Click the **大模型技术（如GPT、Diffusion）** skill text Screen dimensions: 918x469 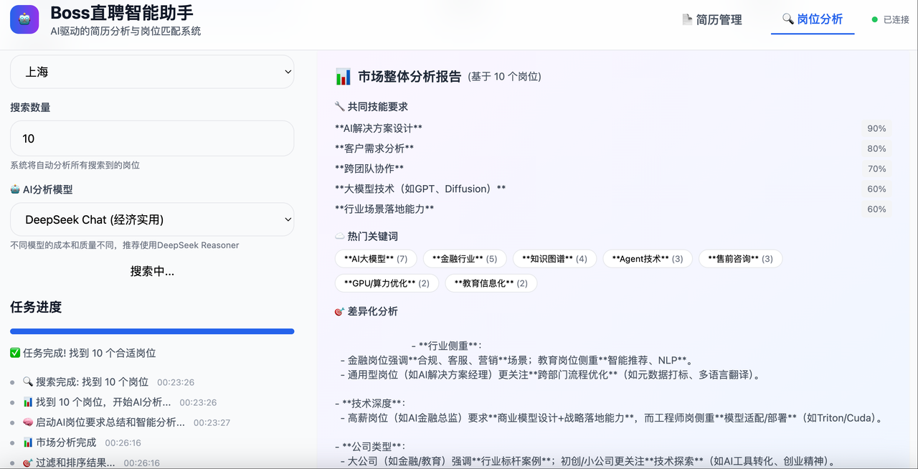click(x=420, y=189)
